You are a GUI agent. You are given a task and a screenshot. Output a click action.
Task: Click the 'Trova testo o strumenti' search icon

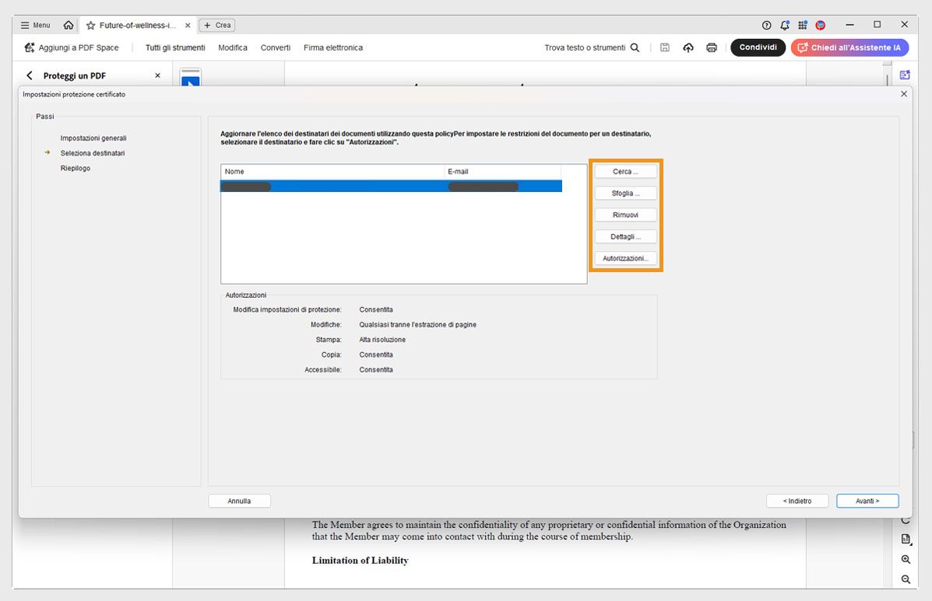pos(636,47)
